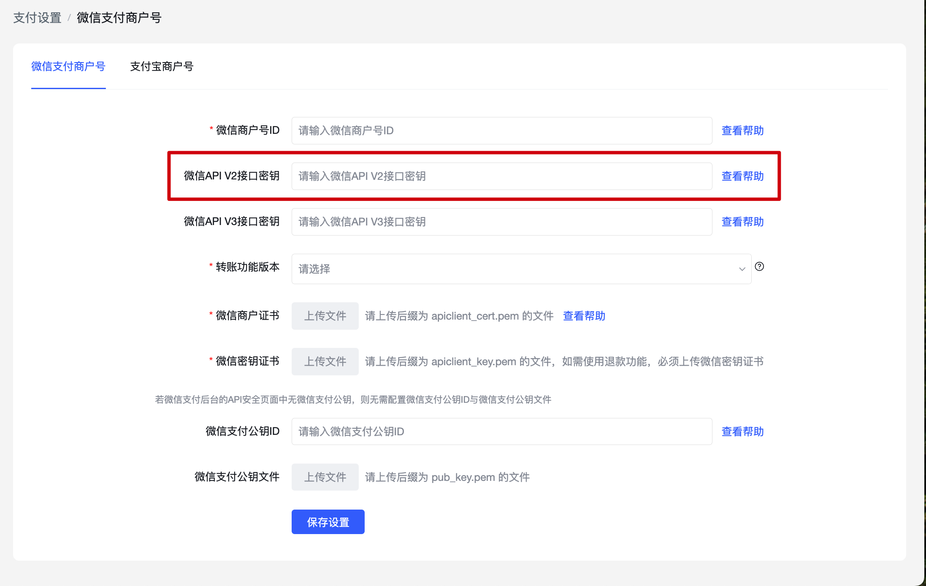Image resolution: width=926 pixels, height=586 pixels.
Task: Switch to the 支付宝商户号 tab
Action: point(162,66)
